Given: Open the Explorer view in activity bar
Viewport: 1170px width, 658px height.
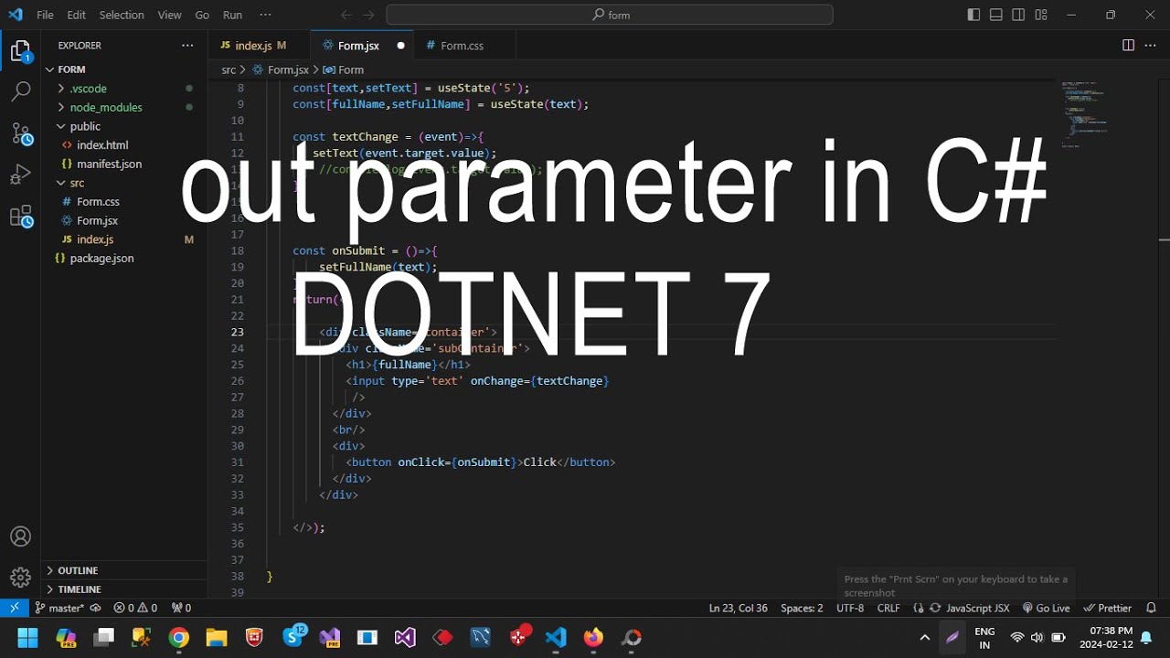Looking at the screenshot, I should coord(20,51).
